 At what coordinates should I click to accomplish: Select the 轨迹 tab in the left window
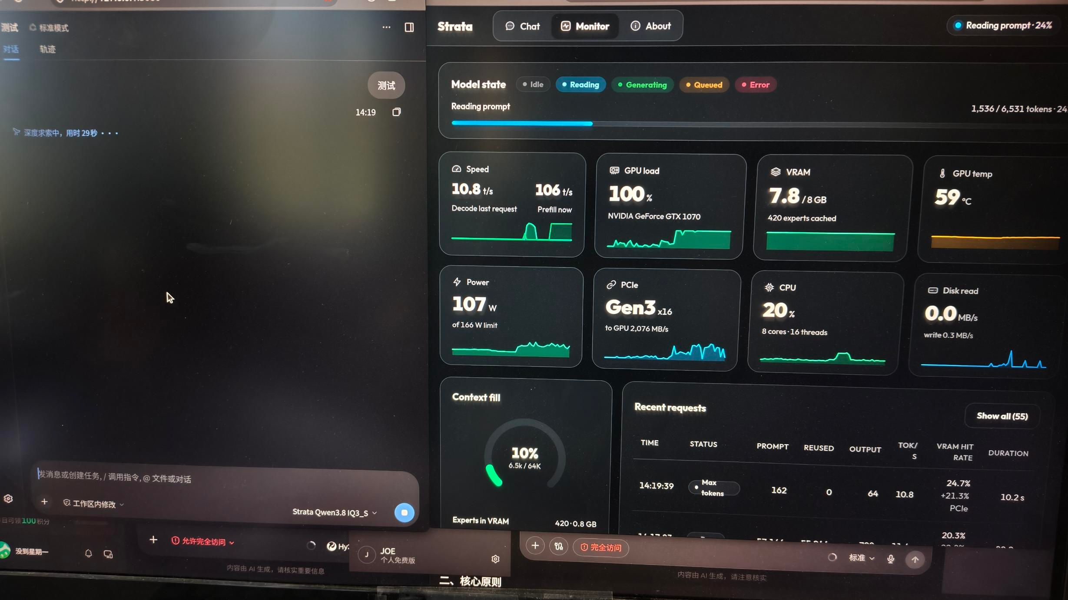47,49
